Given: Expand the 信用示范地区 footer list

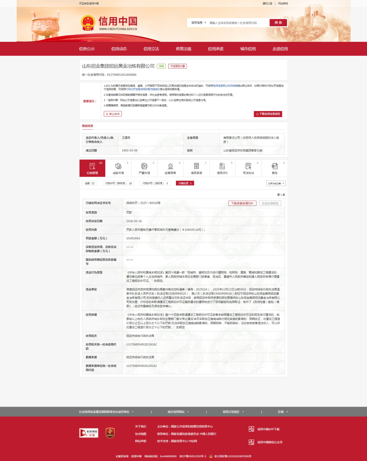Looking at the screenshot, I should point(233,412).
